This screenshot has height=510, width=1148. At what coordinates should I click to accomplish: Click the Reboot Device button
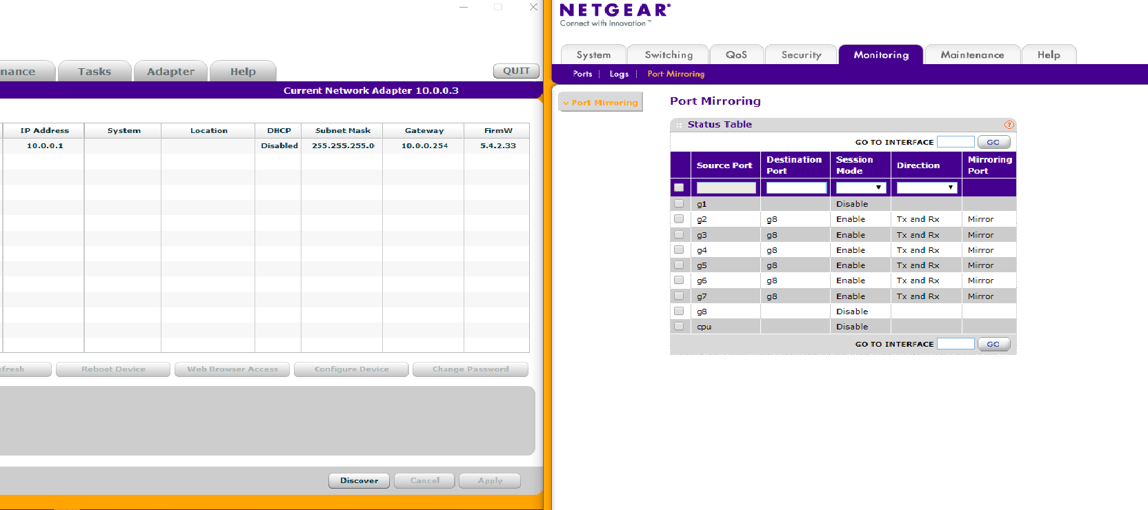(x=113, y=369)
